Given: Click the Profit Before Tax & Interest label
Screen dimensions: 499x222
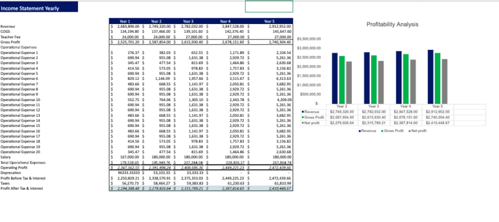Looking at the screenshot, I should (23, 178).
